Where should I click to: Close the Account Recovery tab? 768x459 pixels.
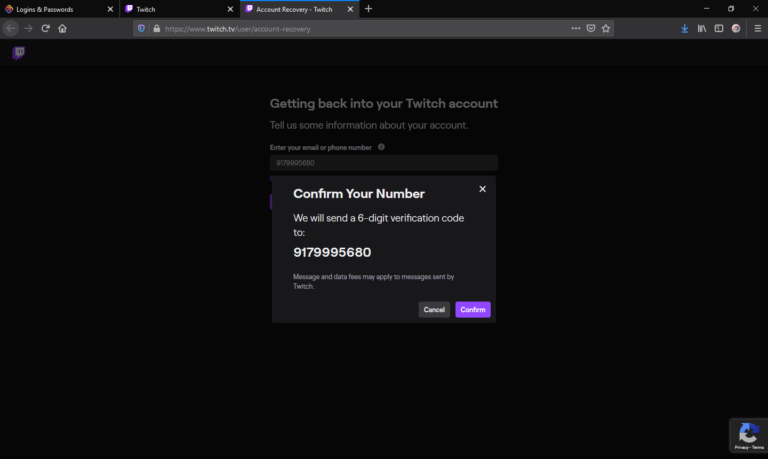point(350,9)
